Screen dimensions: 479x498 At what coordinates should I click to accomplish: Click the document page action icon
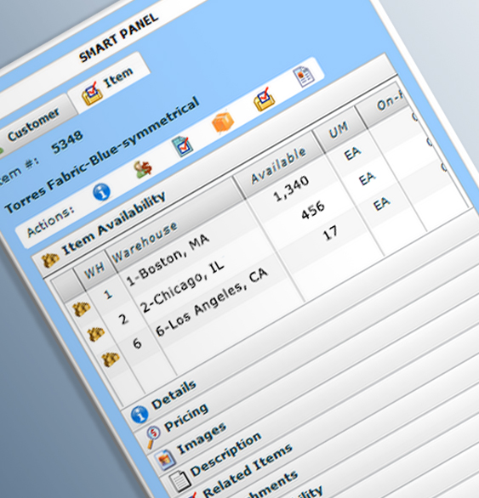(303, 76)
